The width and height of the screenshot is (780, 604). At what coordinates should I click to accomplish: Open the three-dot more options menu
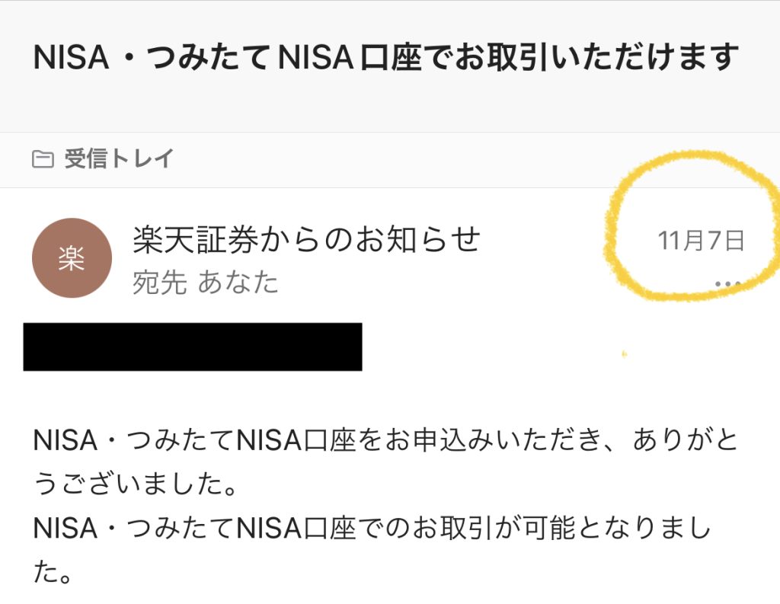[x=728, y=284]
